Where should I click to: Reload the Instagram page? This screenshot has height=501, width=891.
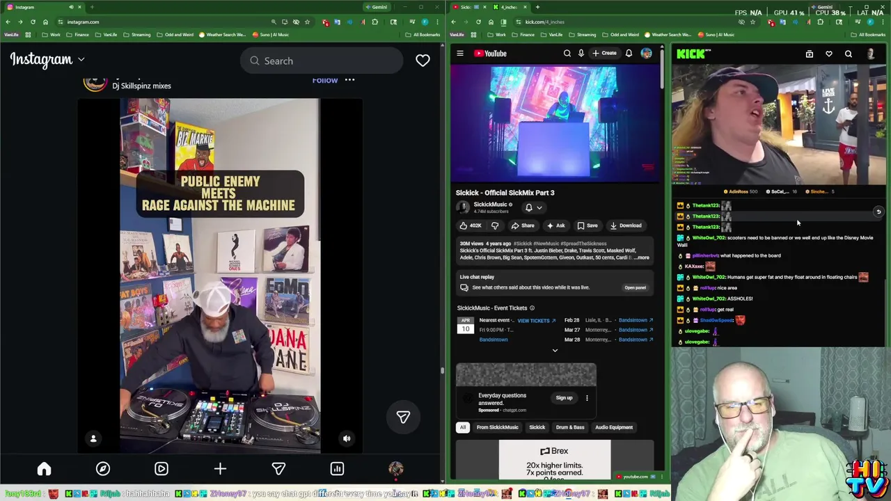point(33,22)
